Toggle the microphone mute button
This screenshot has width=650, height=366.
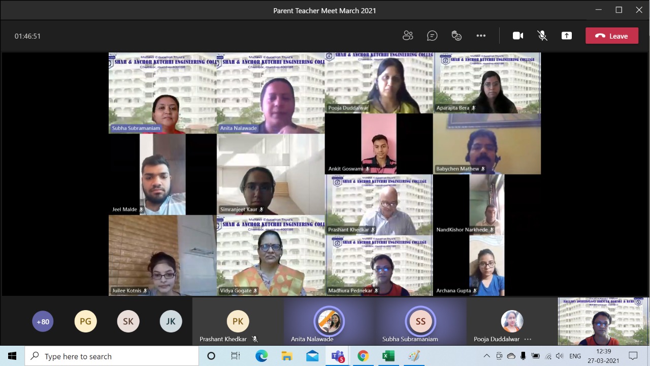[542, 36]
